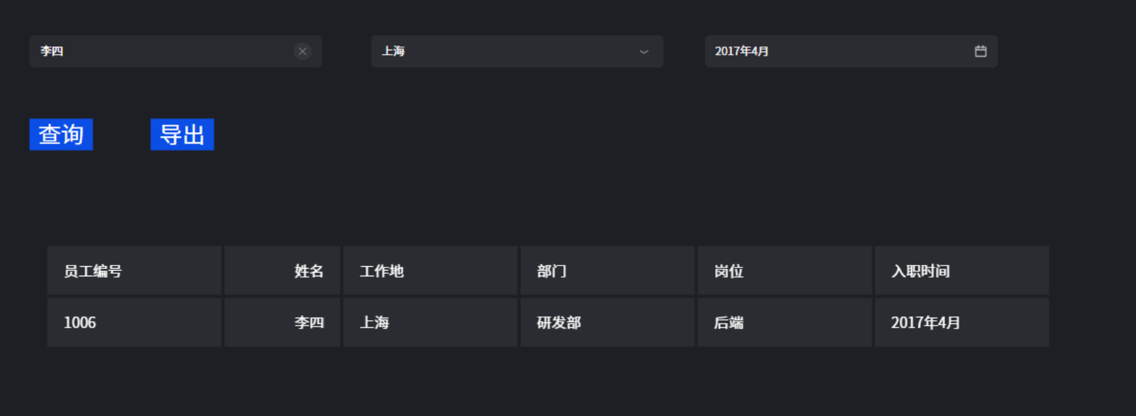The height and width of the screenshot is (416, 1136).
Task: Clear the name search field
Action: click(x=303, y=51)
